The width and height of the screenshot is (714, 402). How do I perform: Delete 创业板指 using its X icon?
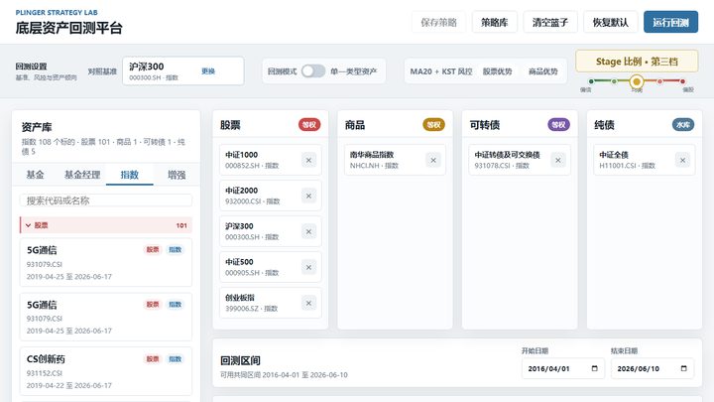(308, 303)
